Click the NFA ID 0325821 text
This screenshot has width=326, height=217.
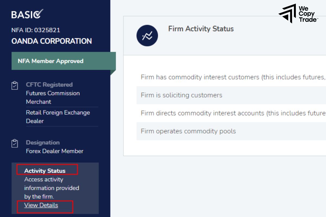(x=36, y=30)
